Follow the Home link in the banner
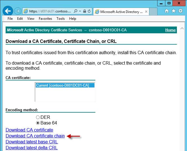Viewport: 187px width, 151px height. click(170, 30)
